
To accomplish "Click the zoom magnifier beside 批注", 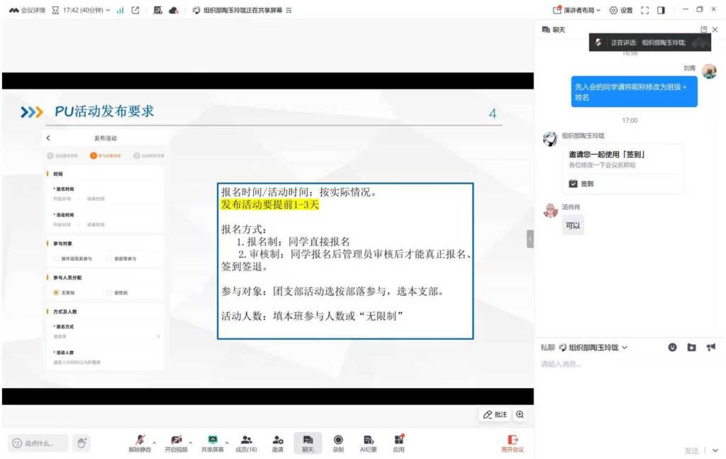I will pos(520,414).
